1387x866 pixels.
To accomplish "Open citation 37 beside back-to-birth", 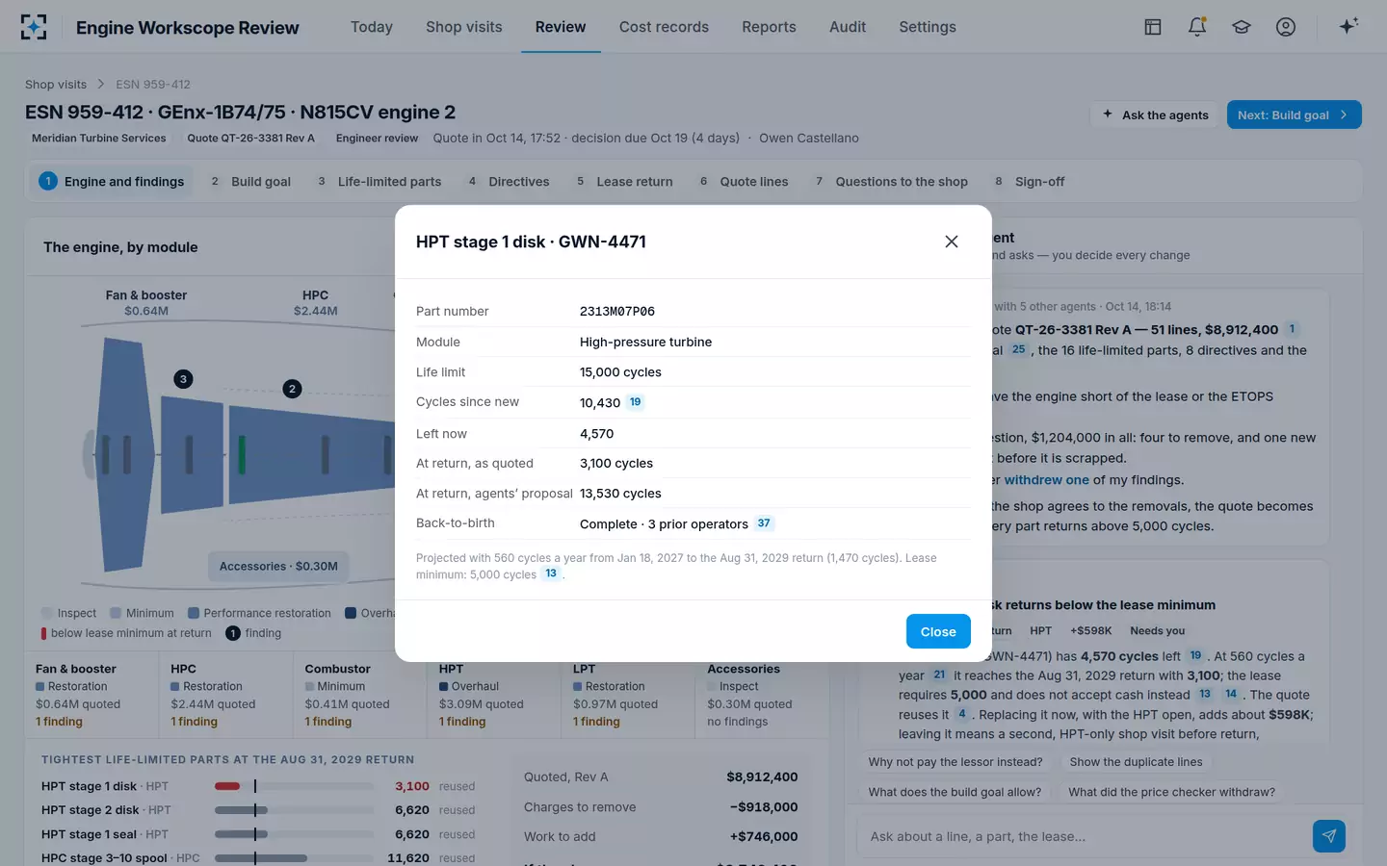I will point(764,523).
